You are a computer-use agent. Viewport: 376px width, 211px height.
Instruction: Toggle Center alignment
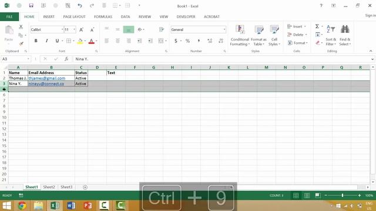(117, 41)
